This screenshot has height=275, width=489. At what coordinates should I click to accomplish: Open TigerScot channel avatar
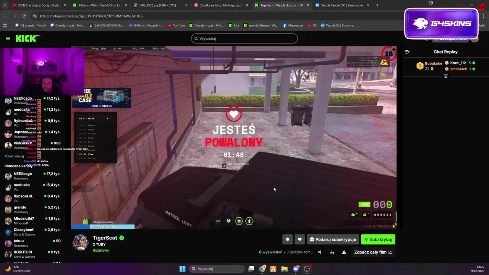coord(81,242)
